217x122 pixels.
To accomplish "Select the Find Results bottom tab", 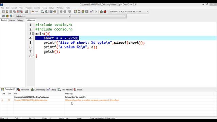I will 65,89.
